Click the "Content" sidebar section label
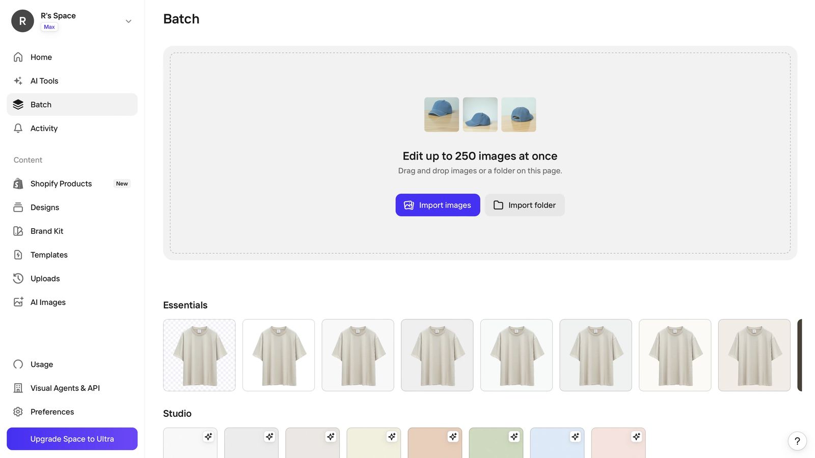 28,160
